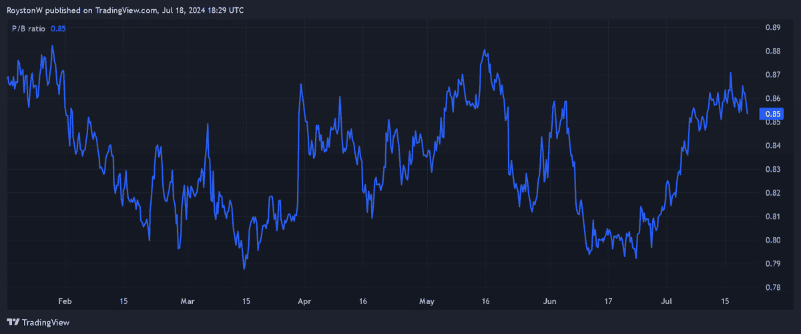Select the Jun date on time axis

point(549,301)
